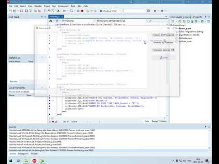Select the Watches tab in Watch List
Image resolution: width=219 pixels, height=164 pixels.
click(14, 82)
